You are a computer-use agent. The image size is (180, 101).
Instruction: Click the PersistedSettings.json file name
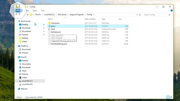pyautogui.click(x=59, y=44)
